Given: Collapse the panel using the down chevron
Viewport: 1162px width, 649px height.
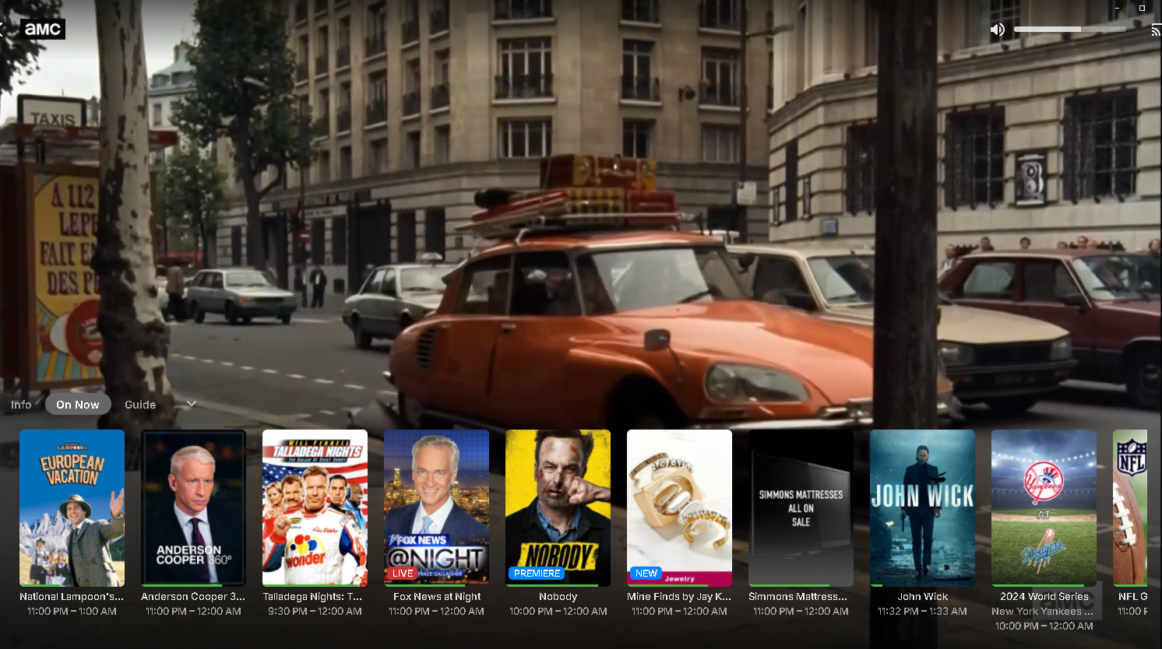Looking at the screenshot, I should 192,404.
